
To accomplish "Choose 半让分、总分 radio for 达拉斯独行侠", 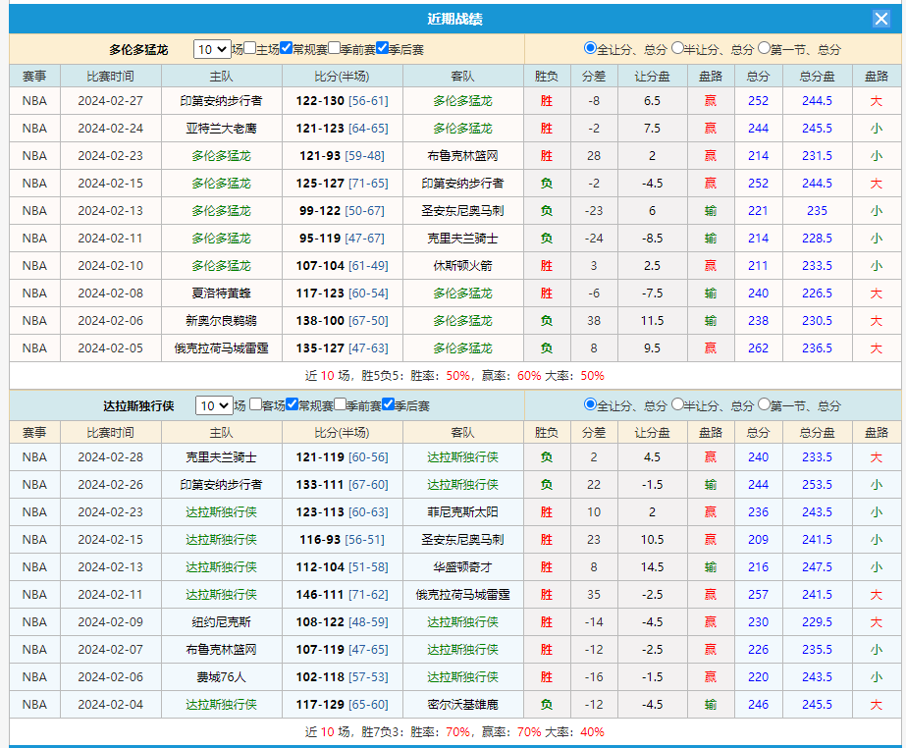I will click(x=677, y=404).
